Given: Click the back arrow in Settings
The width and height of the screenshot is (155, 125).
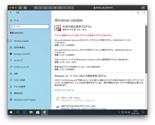Looking at the screenshot, I should click(11, 13).
